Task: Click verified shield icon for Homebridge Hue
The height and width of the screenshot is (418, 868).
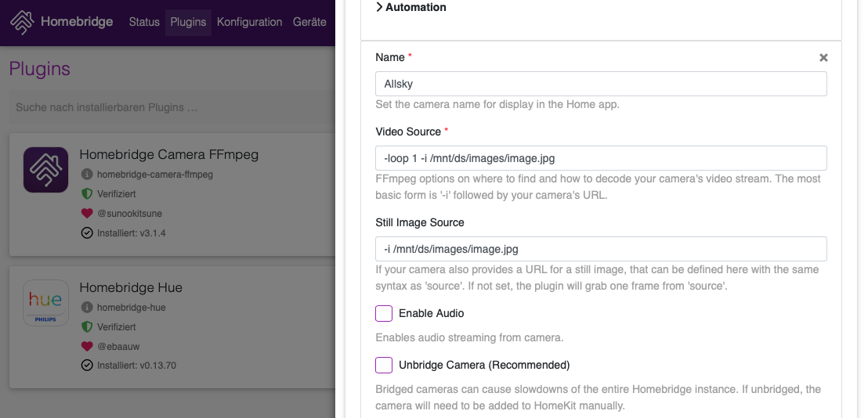Action: pyautogui.click(x=87, y=326)
